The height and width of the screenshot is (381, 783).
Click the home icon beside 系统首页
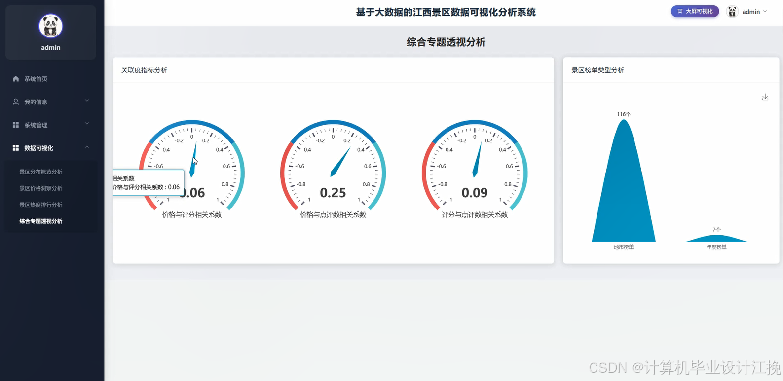point(16,79)
